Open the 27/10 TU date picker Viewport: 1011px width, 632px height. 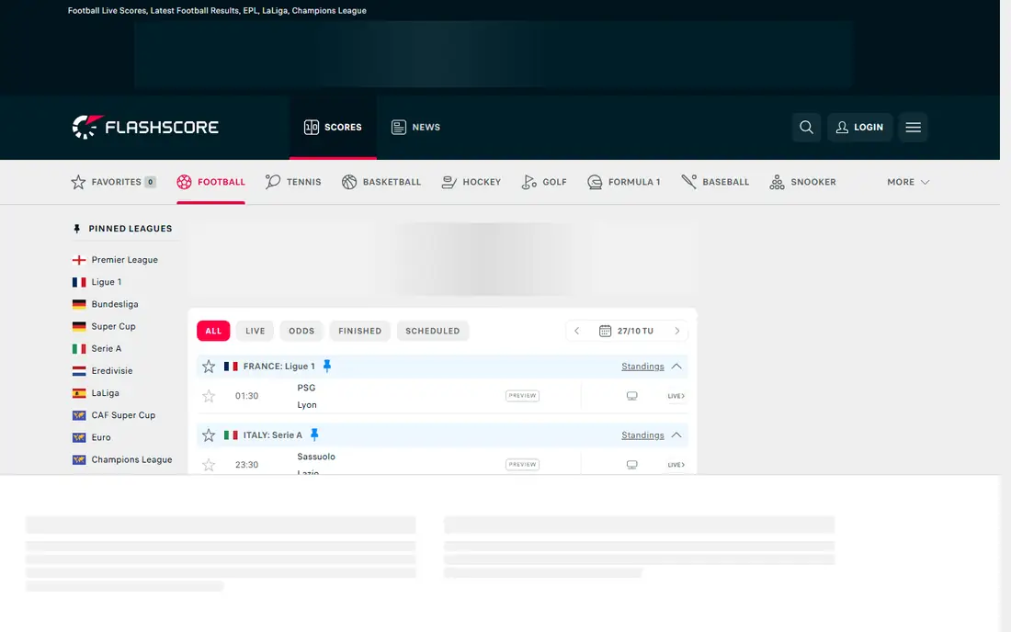626,331
